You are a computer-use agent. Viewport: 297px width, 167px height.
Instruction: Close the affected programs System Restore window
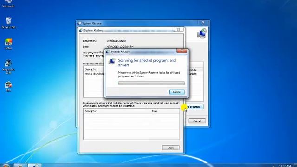coord(178,29)
